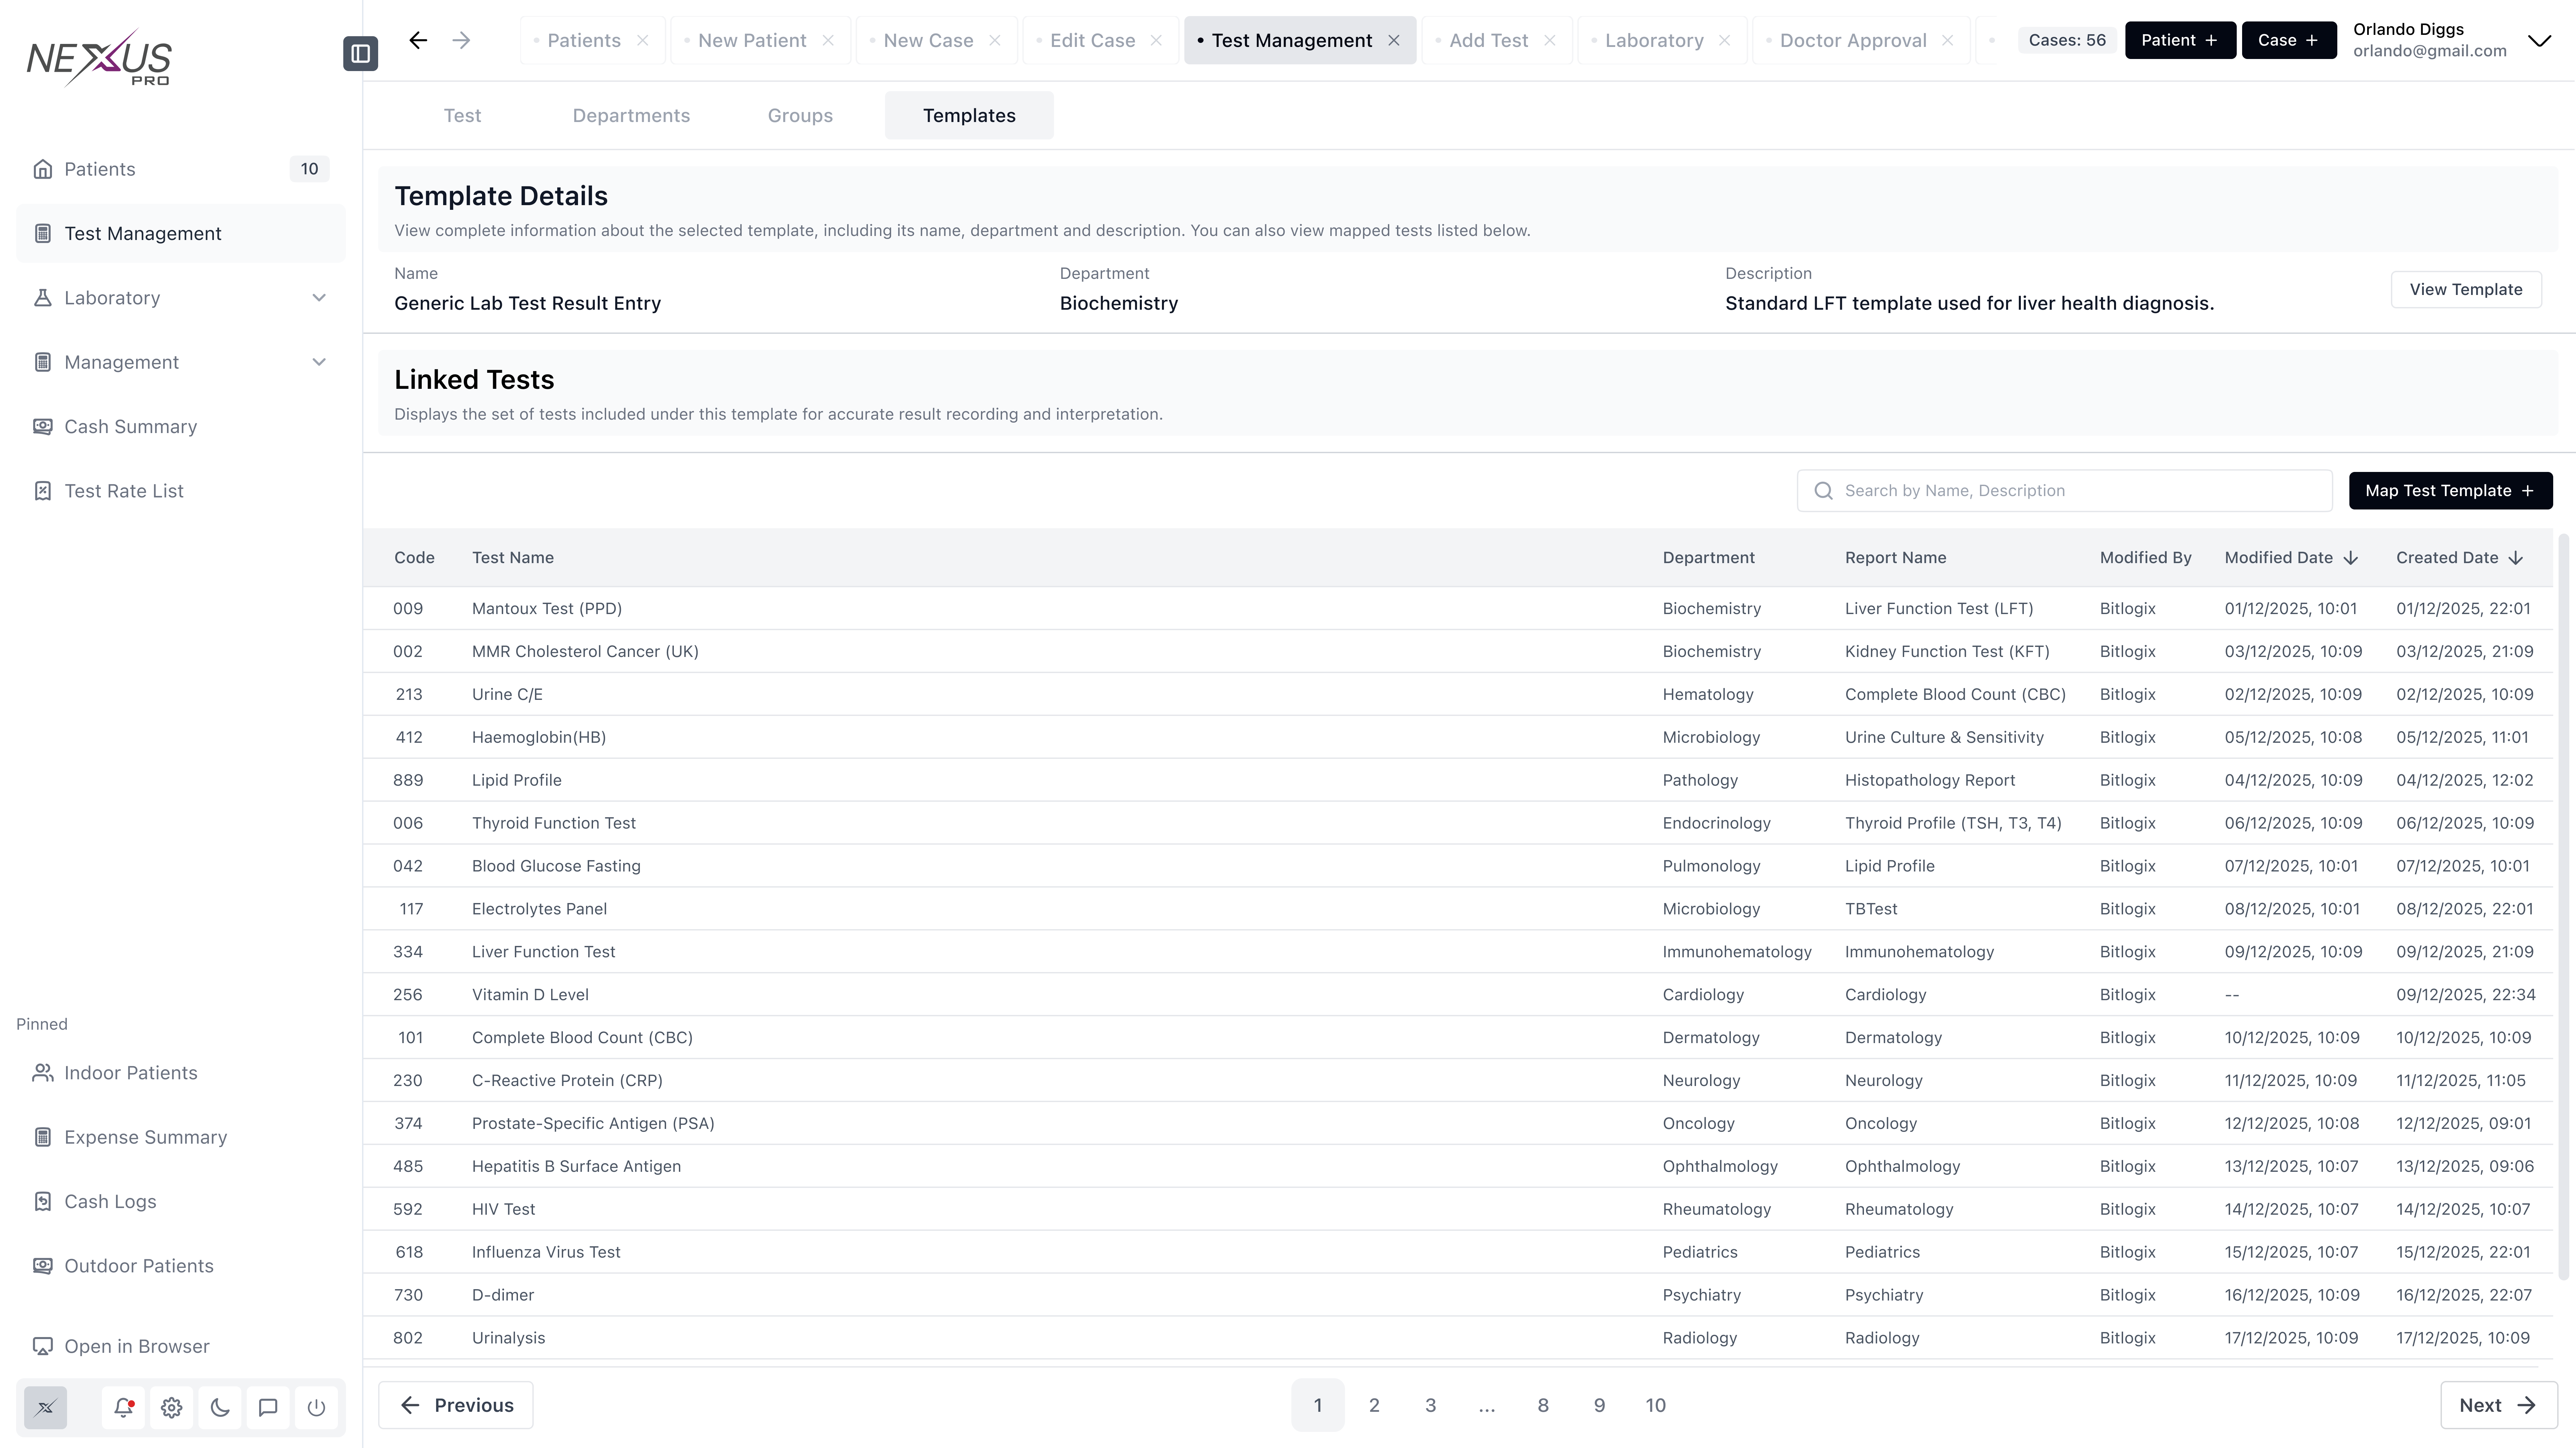Select the Mantoux Test (PPD) row
The height and width of the screenshot is (1448, 2576).
pyautogui.click(x=1458, y=608)
